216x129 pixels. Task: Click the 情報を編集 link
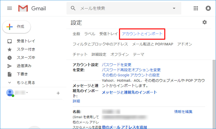click(183, 112)
